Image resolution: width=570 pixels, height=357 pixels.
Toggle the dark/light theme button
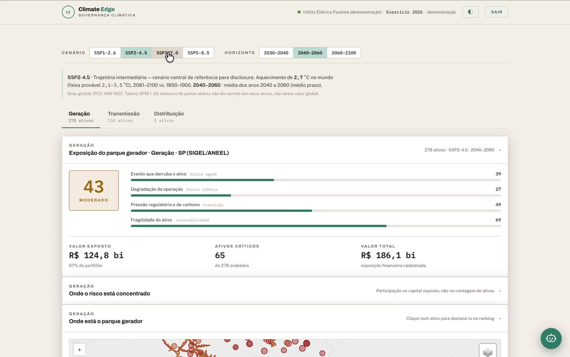471,12
